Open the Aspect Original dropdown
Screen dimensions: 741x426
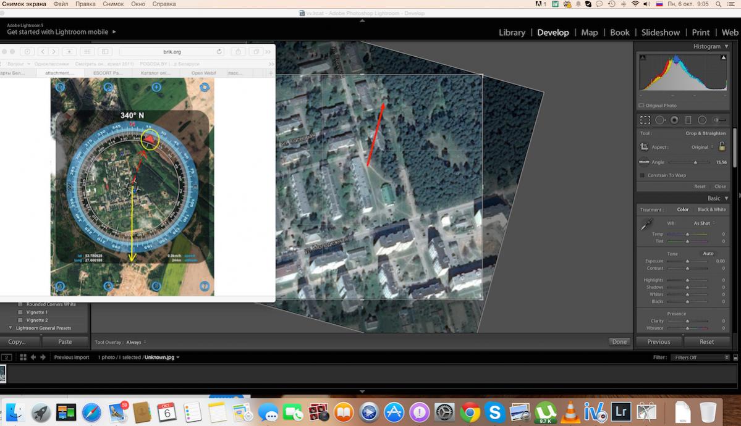(703, 147)
